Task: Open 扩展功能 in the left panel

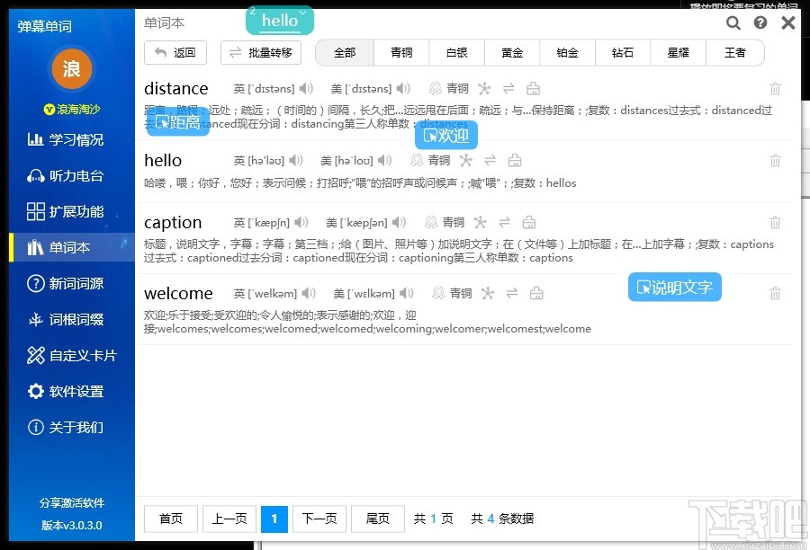Action: point(65,212)
